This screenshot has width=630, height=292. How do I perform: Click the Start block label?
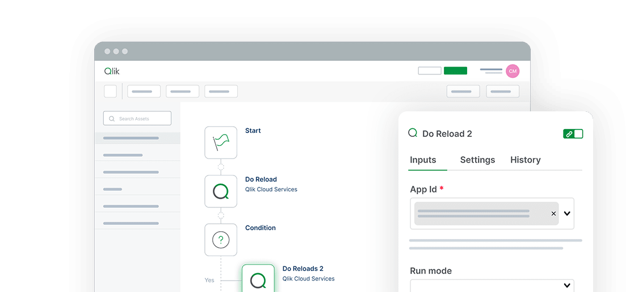pos(253,131)
